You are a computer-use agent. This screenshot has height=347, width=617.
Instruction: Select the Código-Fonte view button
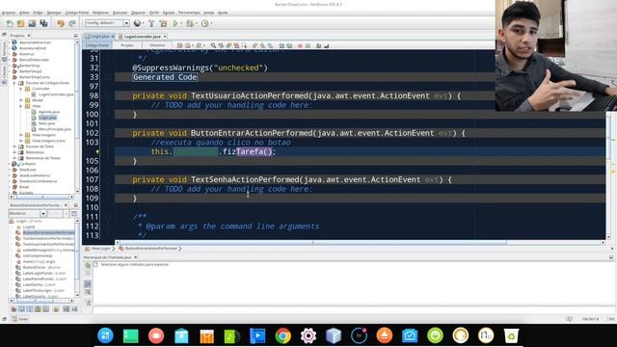point(97,45)
